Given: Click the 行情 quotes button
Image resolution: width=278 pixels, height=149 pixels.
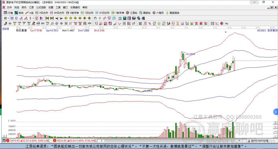Looking at the screenshot, I should point(8,13).
